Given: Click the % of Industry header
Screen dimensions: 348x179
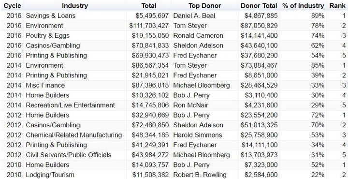Looking at the screenshot, I should 303,6.
